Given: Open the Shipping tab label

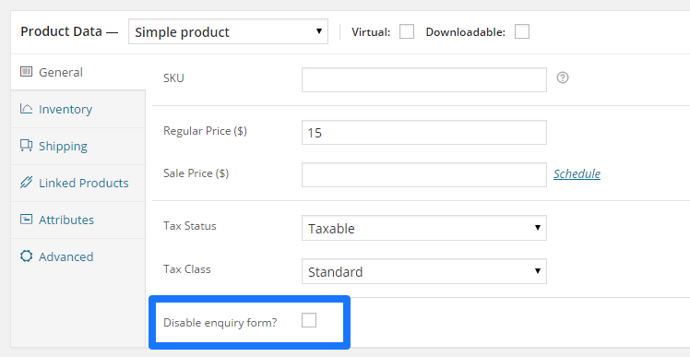Looking at the screenshot, I should [x=63, y=146].
